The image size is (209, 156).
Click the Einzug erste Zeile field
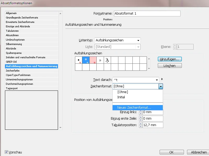click(x=153, y=119)
